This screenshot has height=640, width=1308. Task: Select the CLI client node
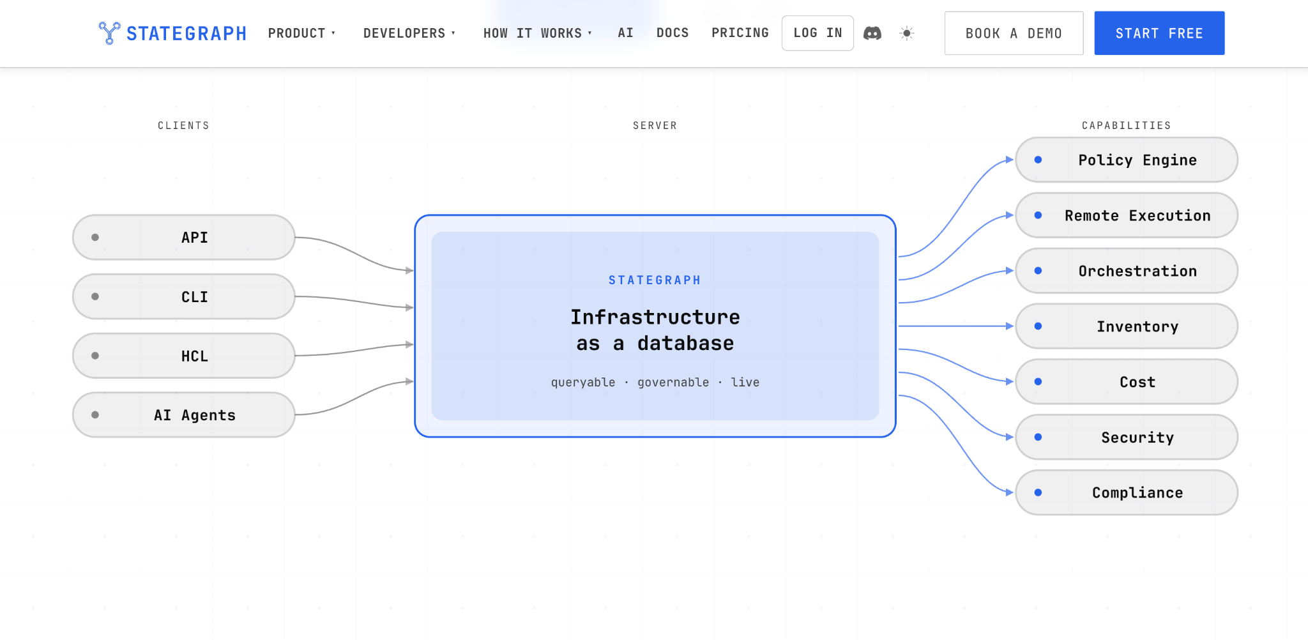tap(184, 297)
